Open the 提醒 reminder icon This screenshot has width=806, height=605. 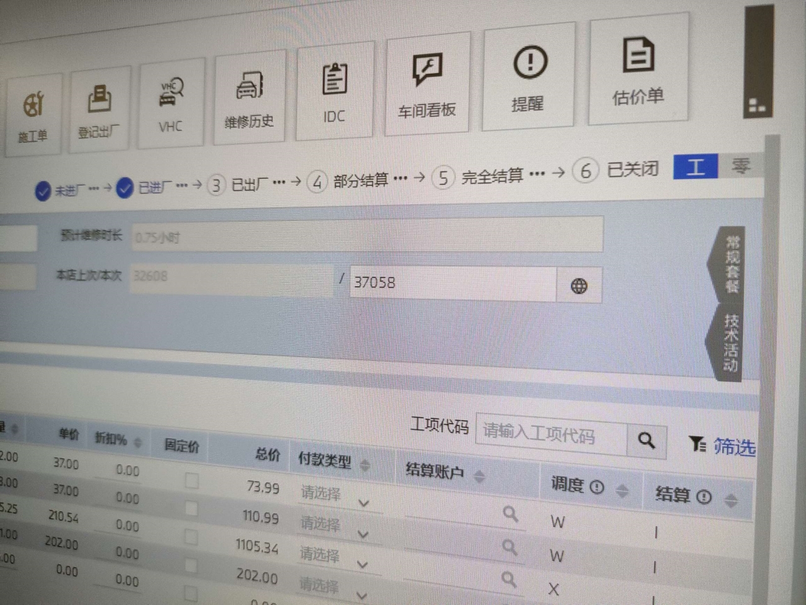(528, 76)
